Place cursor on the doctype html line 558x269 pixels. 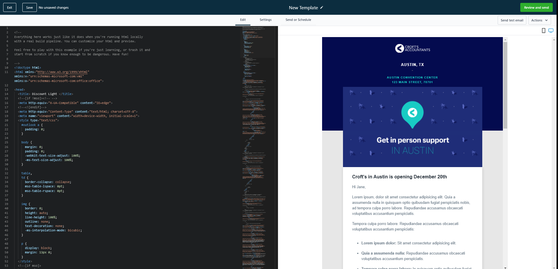[28, 67]
